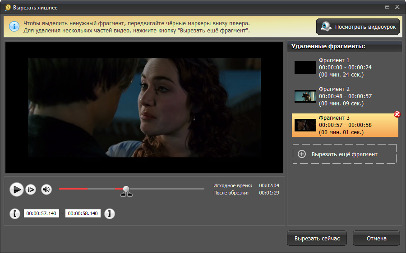Set the end marker with the right bracket button
Viewport: 406px width, 253px height.
pyautogui.click(x=110, y=214)
